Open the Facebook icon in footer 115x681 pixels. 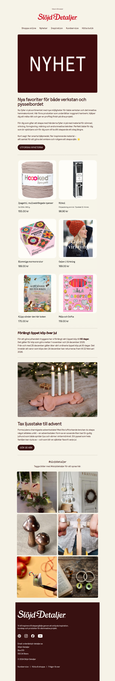coord(33,636)
